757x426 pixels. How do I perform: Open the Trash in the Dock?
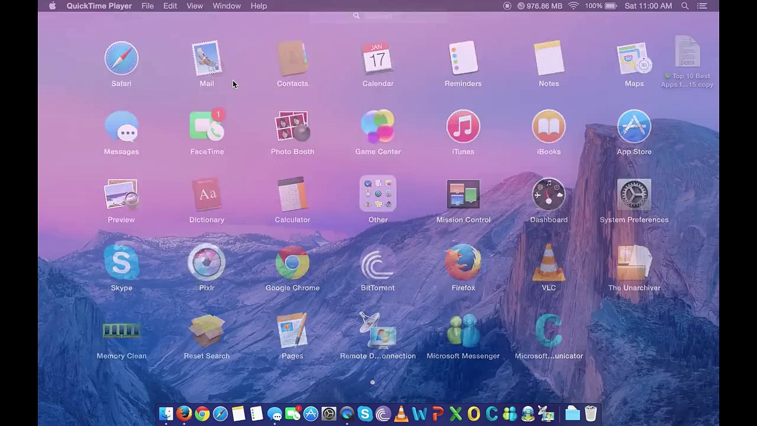click(591, 414)
